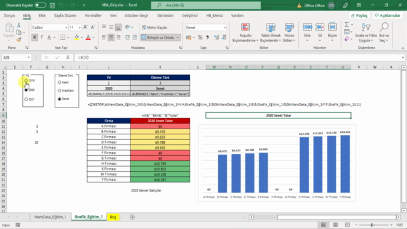Click the align right icon
The width and height of the screenshot is (407, 229).
pyautogui.click(x=118, y=38)
